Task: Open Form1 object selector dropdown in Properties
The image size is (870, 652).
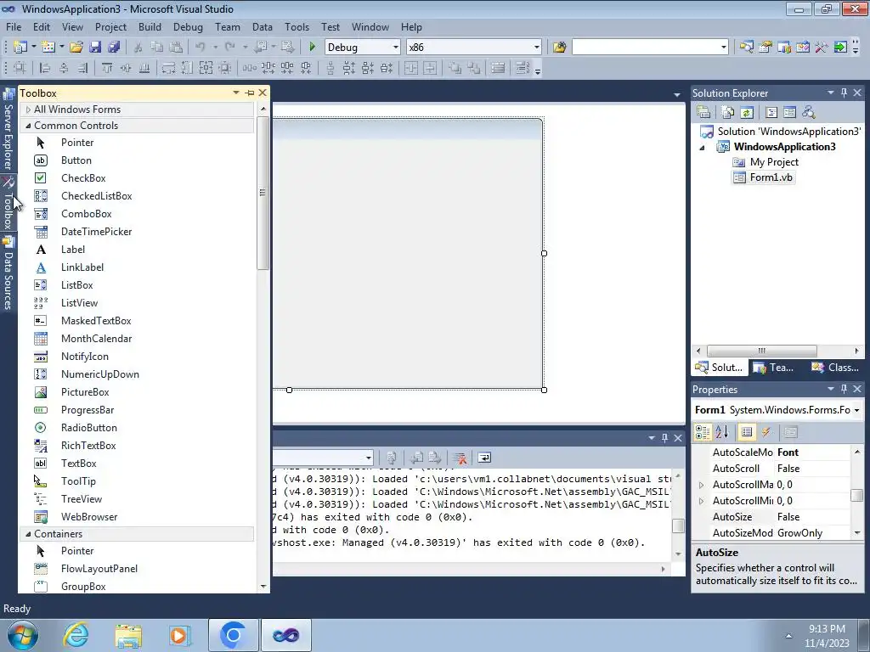Action: point(856,410)
